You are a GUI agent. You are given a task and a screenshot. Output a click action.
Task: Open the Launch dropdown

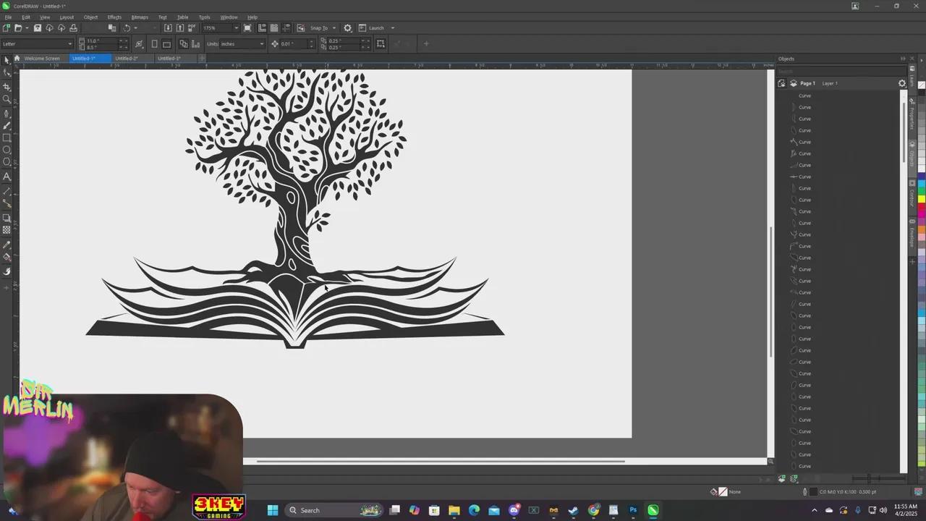tap(393, 28)
